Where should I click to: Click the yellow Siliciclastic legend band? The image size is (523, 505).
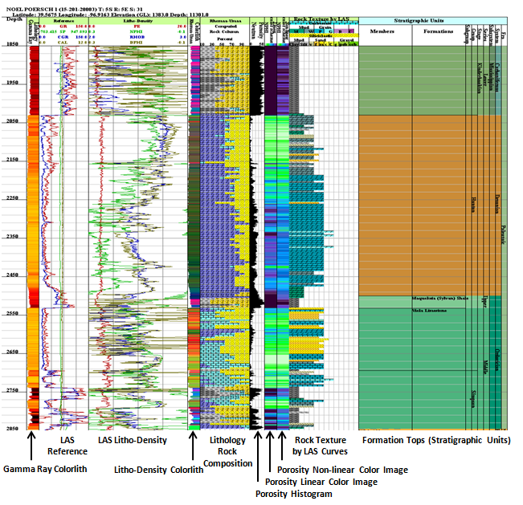[x=324, y=35]
